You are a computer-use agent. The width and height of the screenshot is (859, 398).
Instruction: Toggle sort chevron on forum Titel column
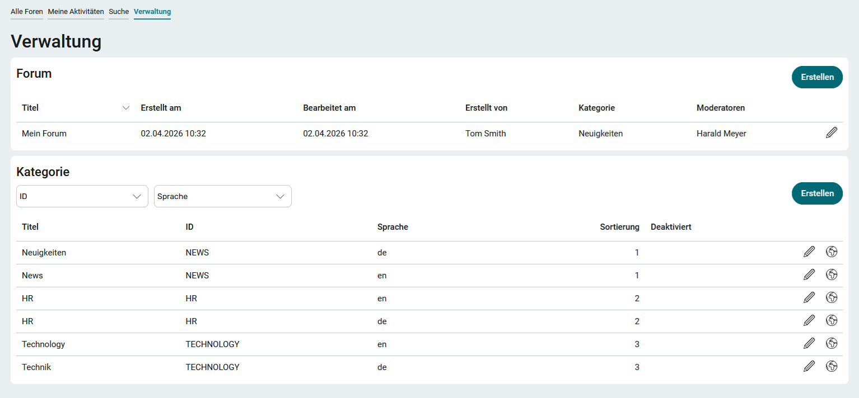click(126, 108)
